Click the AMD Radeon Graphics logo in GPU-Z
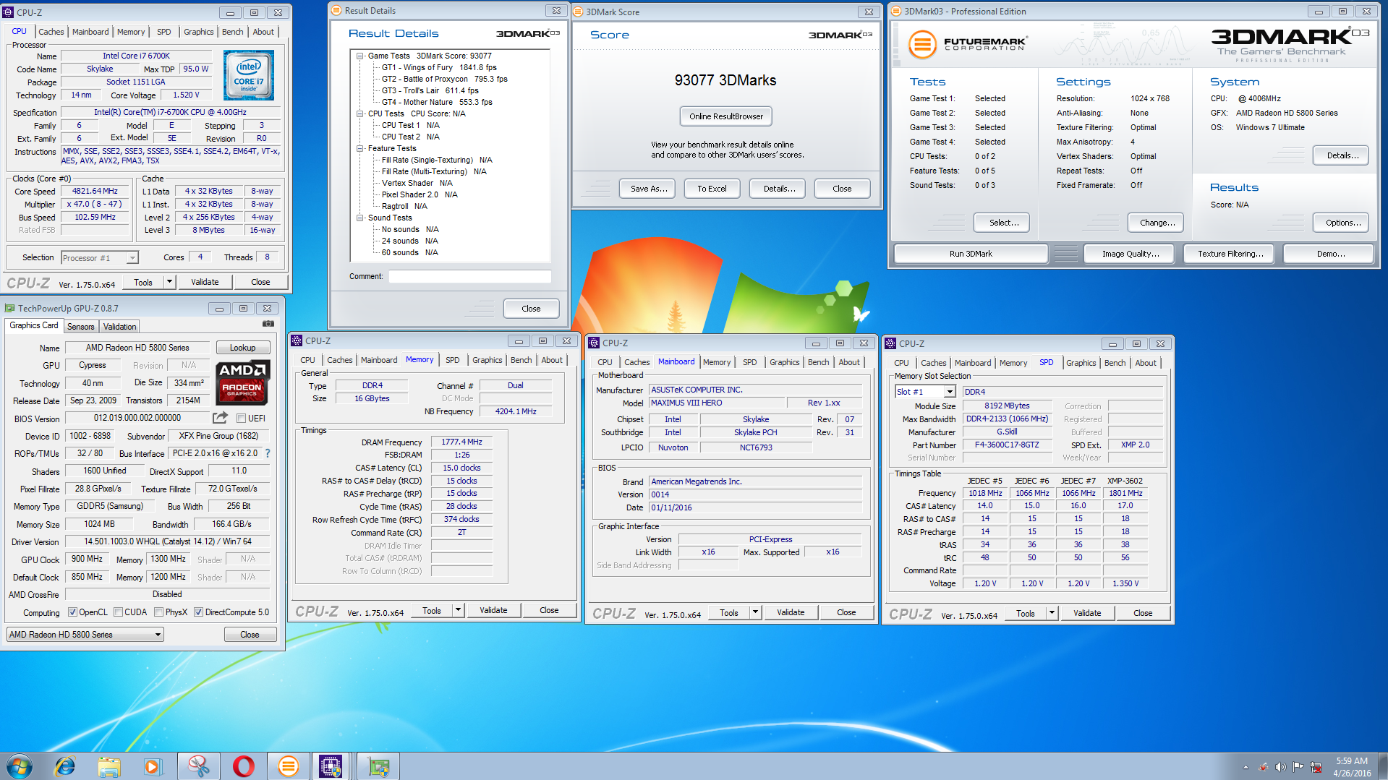Image resolution: width=1388 pixels, height=780 pixels. click(243, 382)
